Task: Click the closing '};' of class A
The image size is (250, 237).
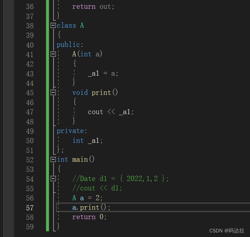Action: (60, 150)
